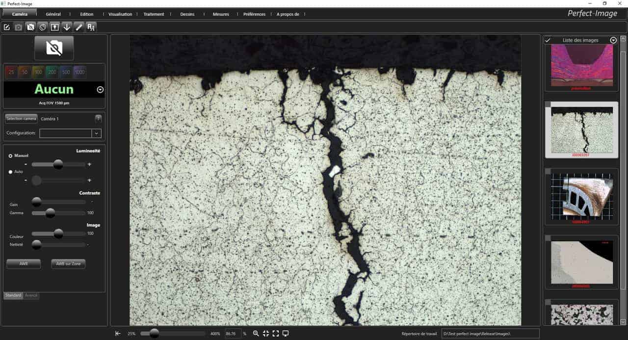Open the Caméra tab

[x=20, y=14]
